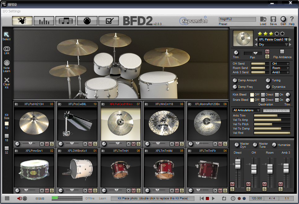Open the Mixer view
Screen dimensions: 299x204
tap(44, 21)
